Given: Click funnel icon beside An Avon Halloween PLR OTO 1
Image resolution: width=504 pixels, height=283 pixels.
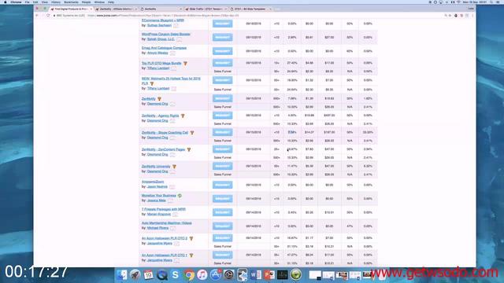Looking at the screenshot, I should 191,255.
